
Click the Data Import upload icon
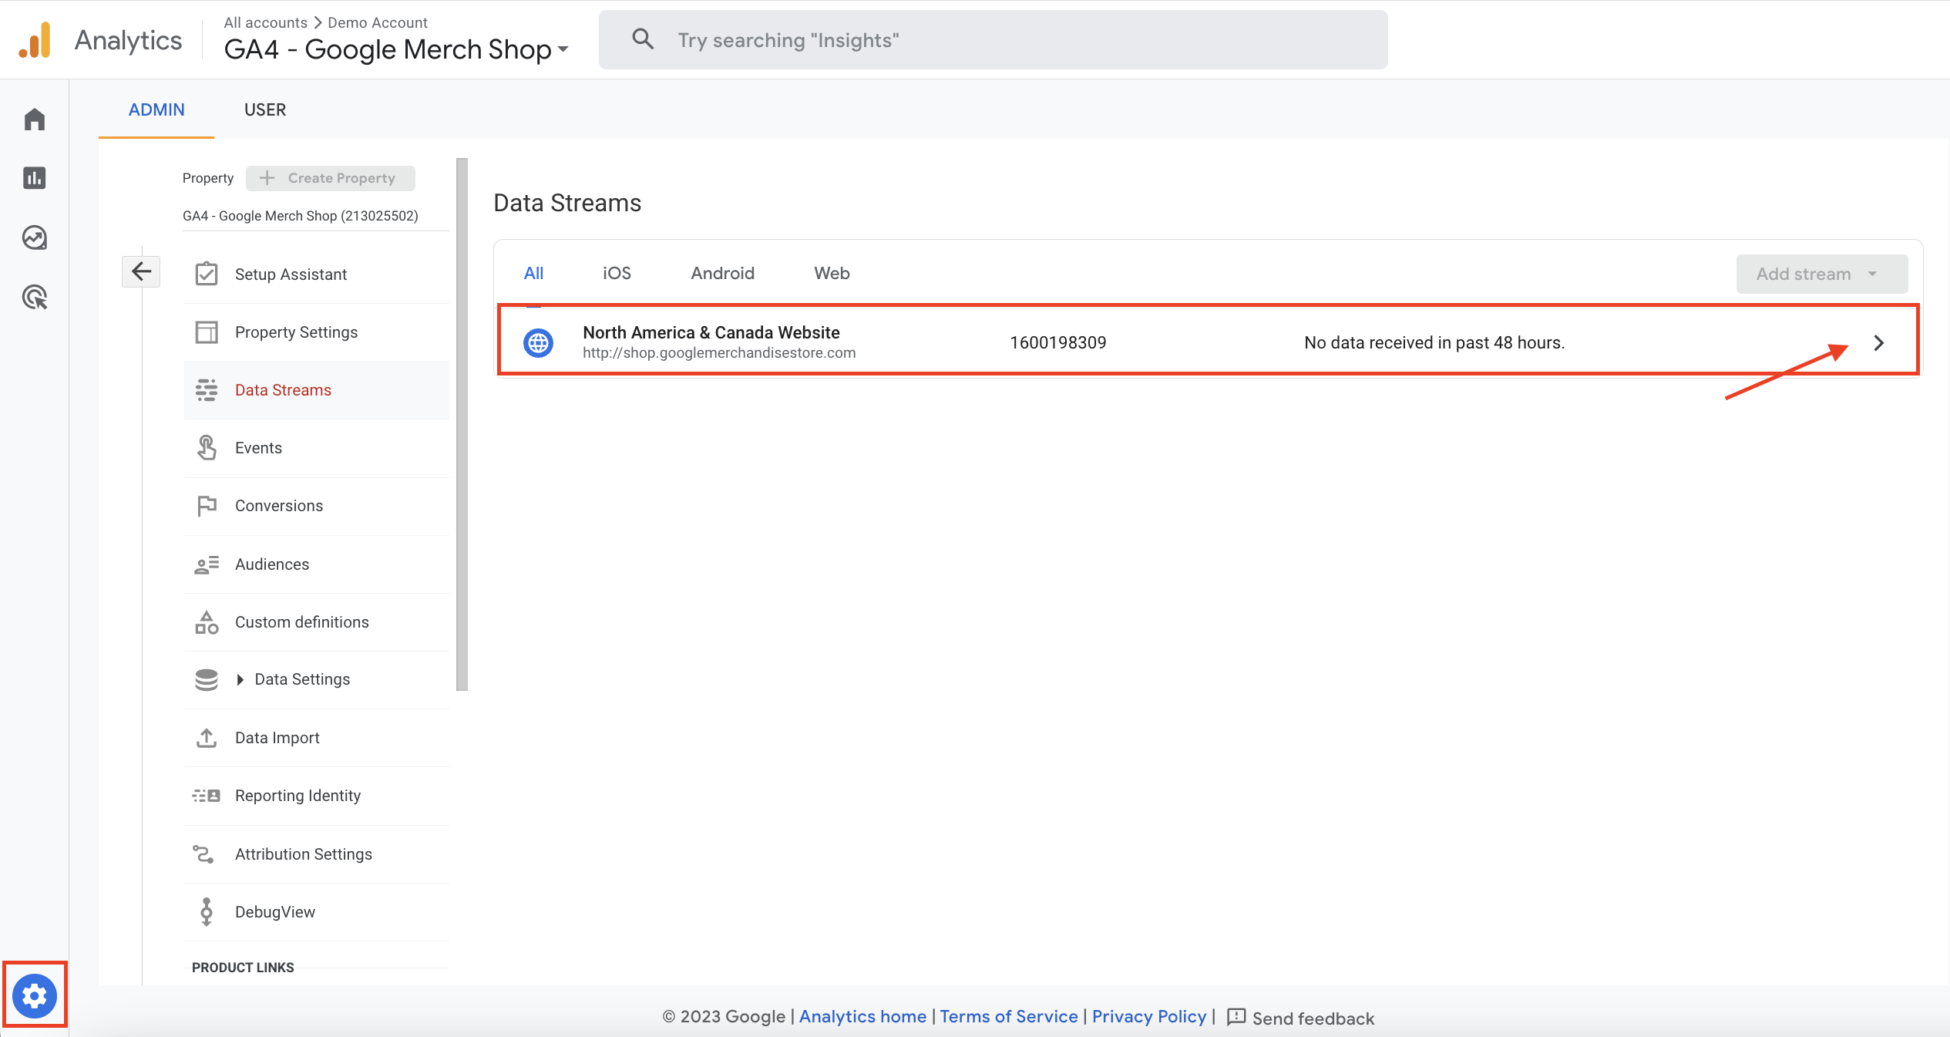pyautogui.click(x=207, y=738)
